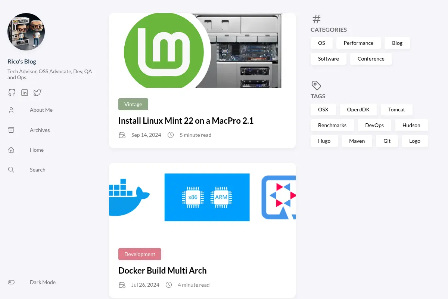The width and height of the screenshot is (448, 299).
Task: Select the Benchmarks tag
Action: pyautogui.click(x=332, y=125)
